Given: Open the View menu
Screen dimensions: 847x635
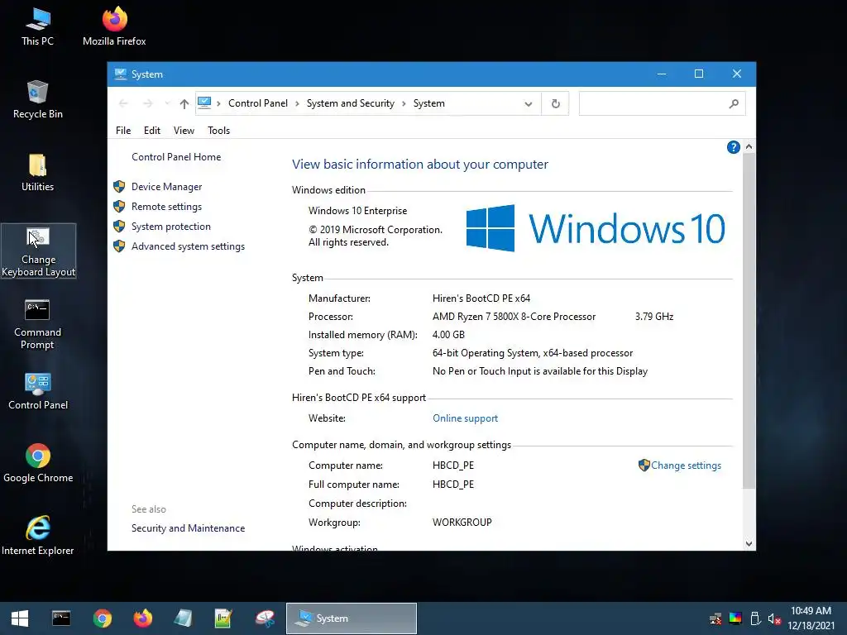Looking at the screenshot, I should (184, 130).
